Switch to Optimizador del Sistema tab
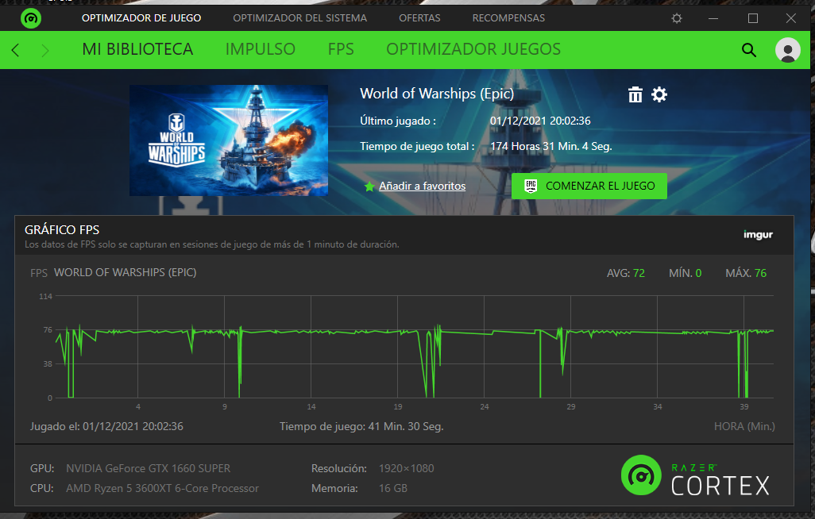 click(300, 18)
